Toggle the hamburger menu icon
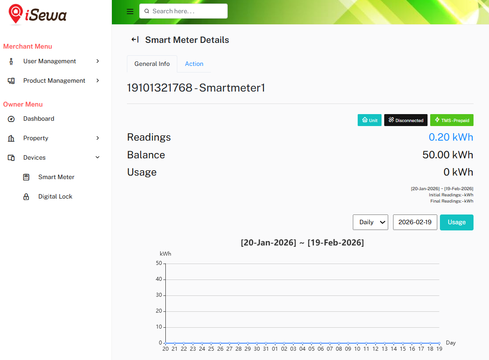 130,11
